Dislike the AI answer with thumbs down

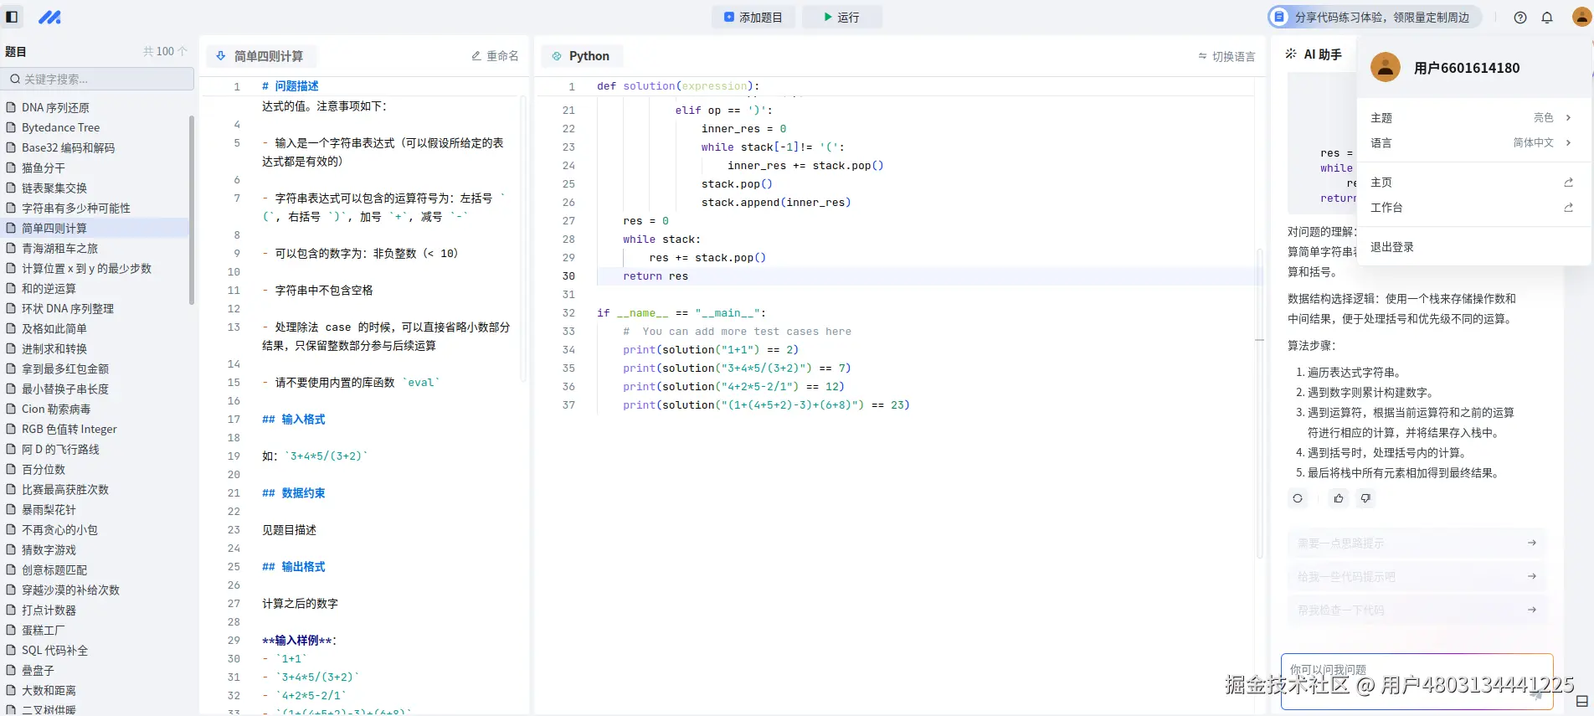(1365, 498)
